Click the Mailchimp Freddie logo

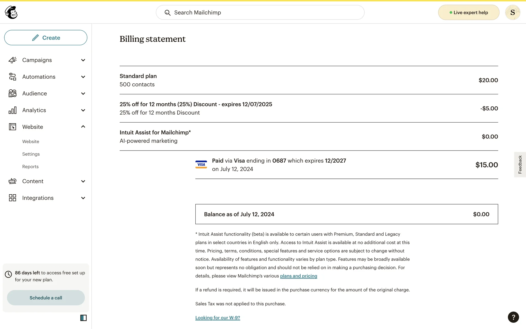coord(11,12)
